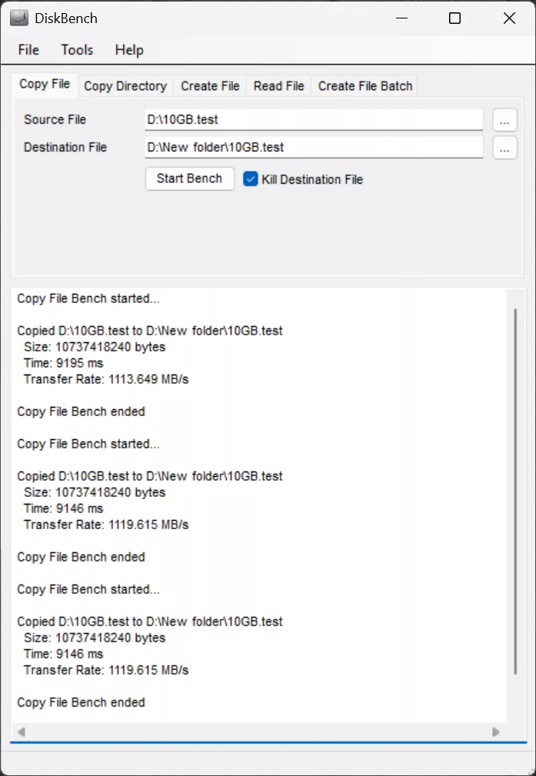Switch to the Create File Batch tab
The width and height of the screenshot is (536, 776).
pyautogui.click(x=365, y=86)
